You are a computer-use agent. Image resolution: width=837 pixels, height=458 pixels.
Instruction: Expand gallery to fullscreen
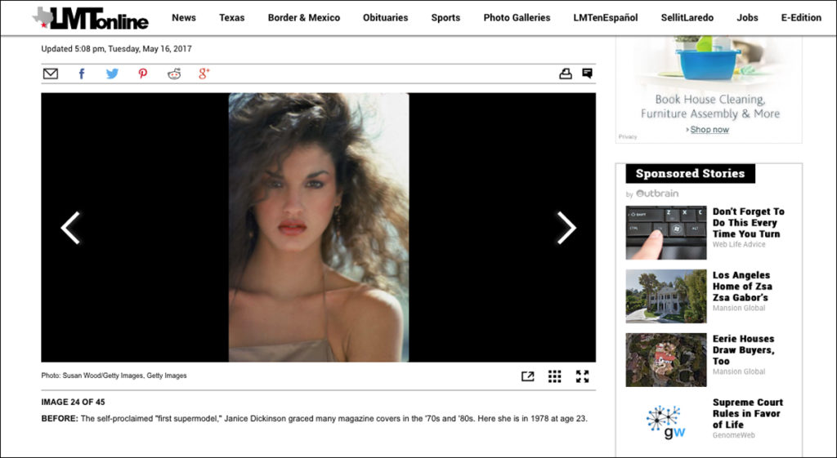coord(582,376)
